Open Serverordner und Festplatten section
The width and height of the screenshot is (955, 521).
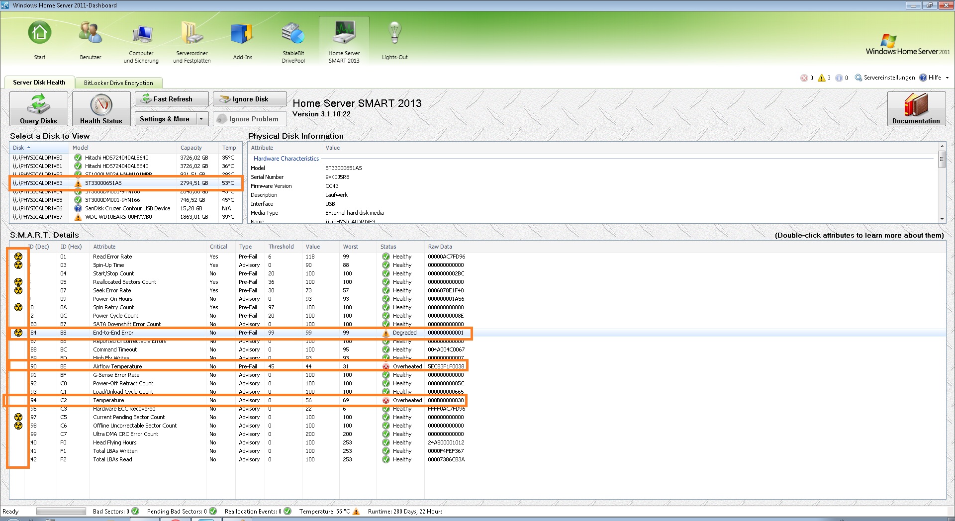(192, 43)
